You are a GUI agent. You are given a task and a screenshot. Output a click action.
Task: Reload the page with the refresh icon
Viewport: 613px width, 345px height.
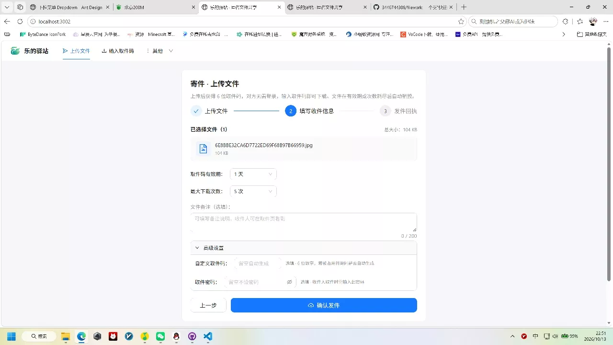click(x=20, y=22)
